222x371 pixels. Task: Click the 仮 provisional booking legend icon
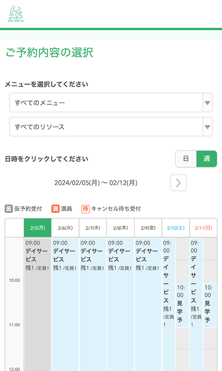[9, 209]
